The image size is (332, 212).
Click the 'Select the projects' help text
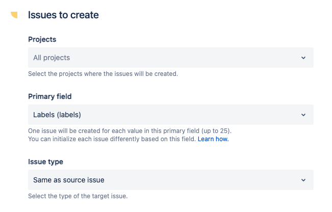[x=103, y=74]
